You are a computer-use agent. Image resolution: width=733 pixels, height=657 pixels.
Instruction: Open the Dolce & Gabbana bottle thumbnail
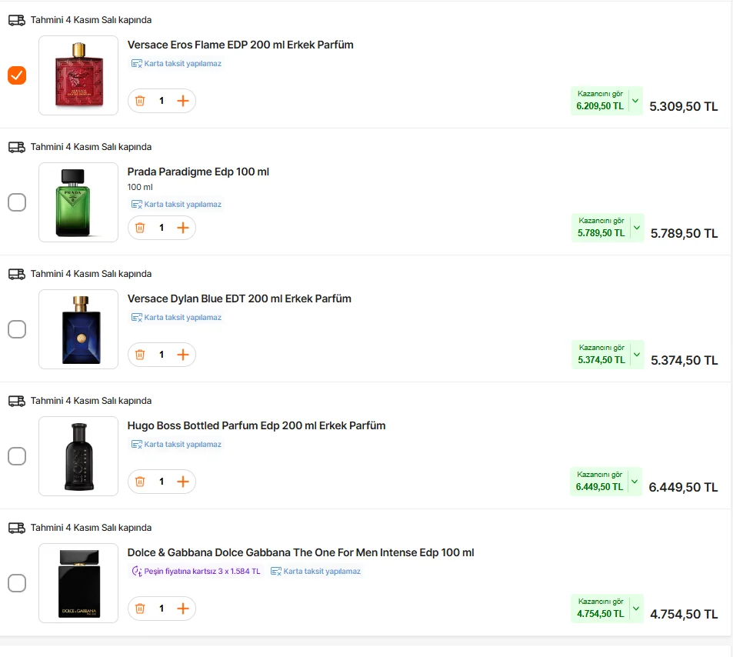[x=78, y=583]
